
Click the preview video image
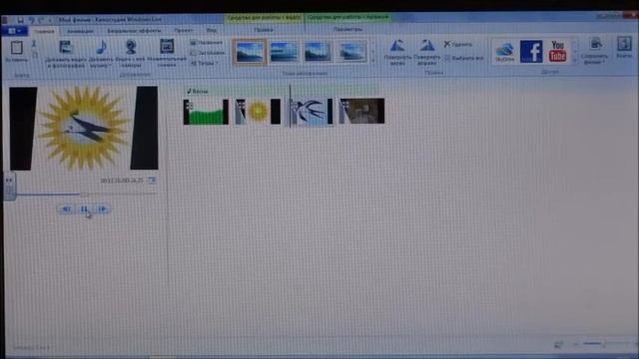84,128
